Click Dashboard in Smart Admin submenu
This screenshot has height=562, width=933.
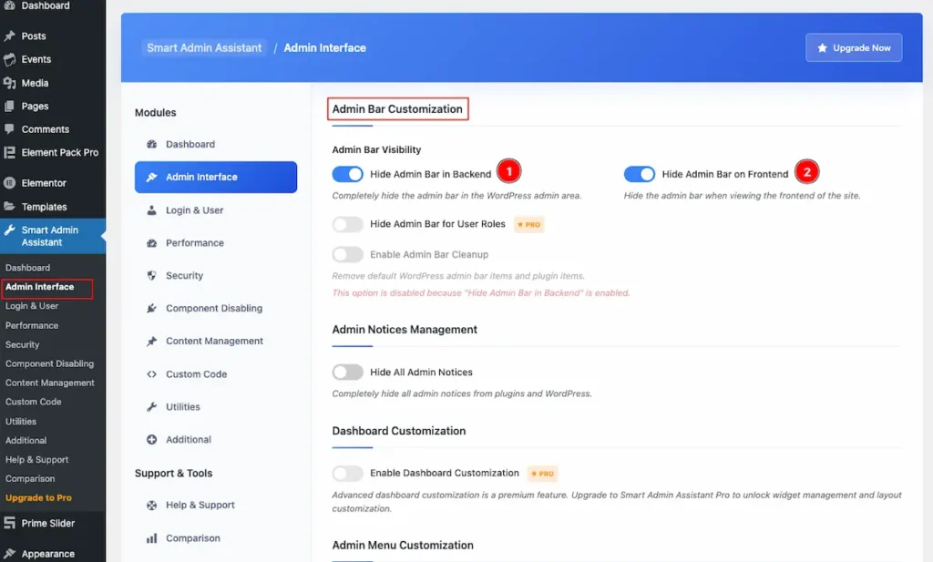[x=28, y=268]
